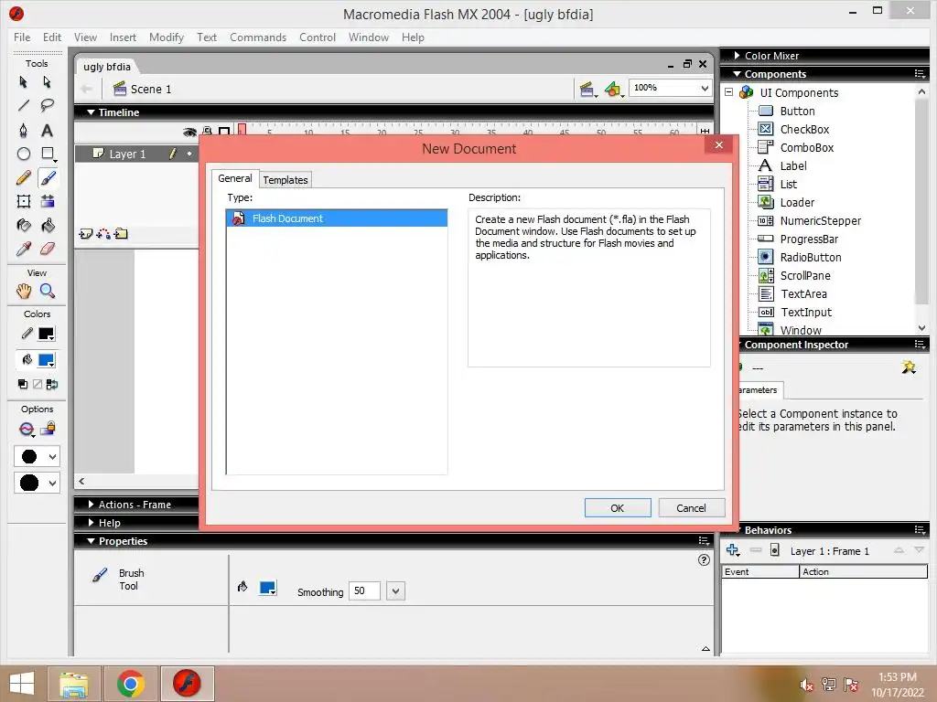Click the Insert Layer icon

pyautogui.click(x=85, y=234)
